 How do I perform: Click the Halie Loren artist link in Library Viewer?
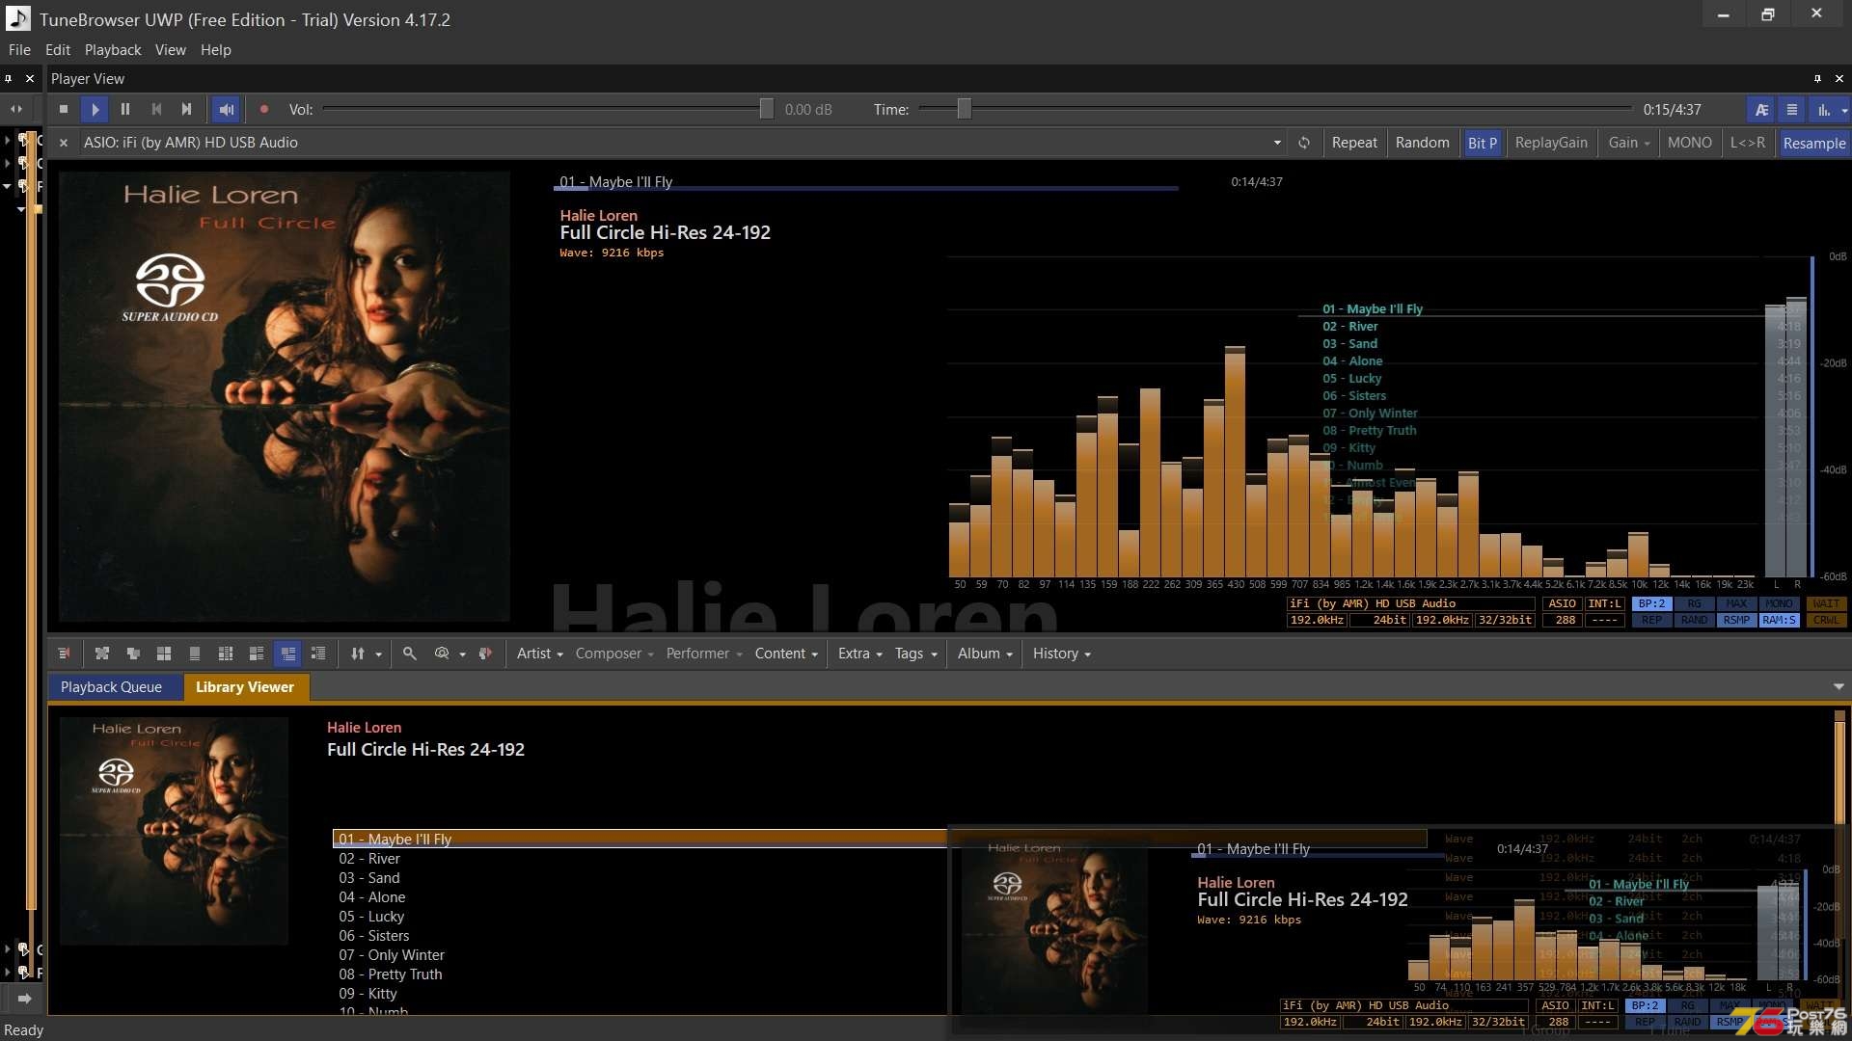(364, 728)
